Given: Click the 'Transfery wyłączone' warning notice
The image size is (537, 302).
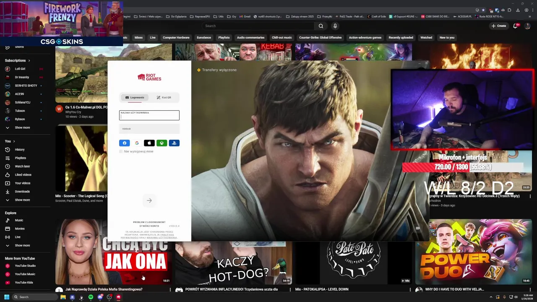Looking at the screenshot, I should [x=217, y=70].
